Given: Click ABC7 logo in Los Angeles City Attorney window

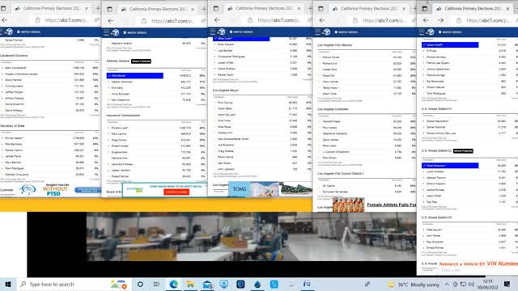Looking at the screenshot, I should click(x=326, y=32).
